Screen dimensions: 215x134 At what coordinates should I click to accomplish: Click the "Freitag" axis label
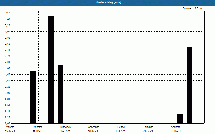coord(121,127)
